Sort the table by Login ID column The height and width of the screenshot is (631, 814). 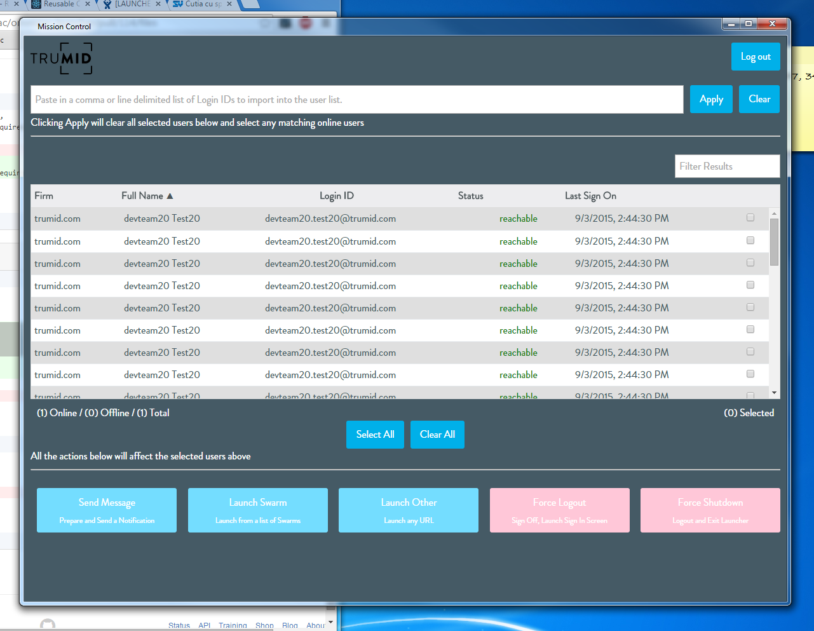pyautogui.click(x=337, y=196)
